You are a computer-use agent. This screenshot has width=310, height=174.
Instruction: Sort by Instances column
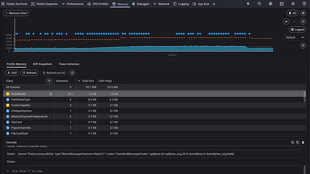pyautogui.click(x=62, y=81)
